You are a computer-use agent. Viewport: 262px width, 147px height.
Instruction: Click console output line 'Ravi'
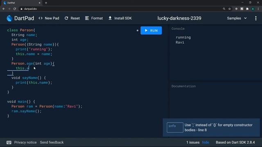180,42
